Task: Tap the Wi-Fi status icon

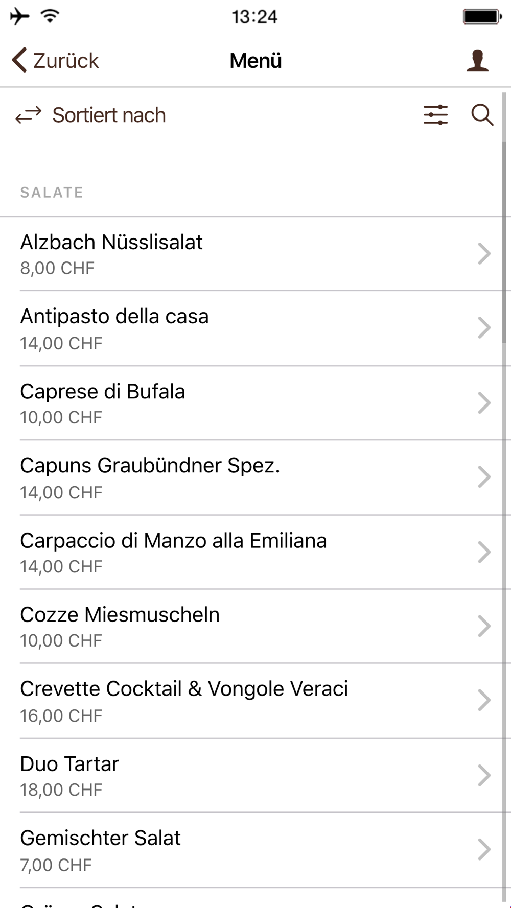Action: [50, 16]
